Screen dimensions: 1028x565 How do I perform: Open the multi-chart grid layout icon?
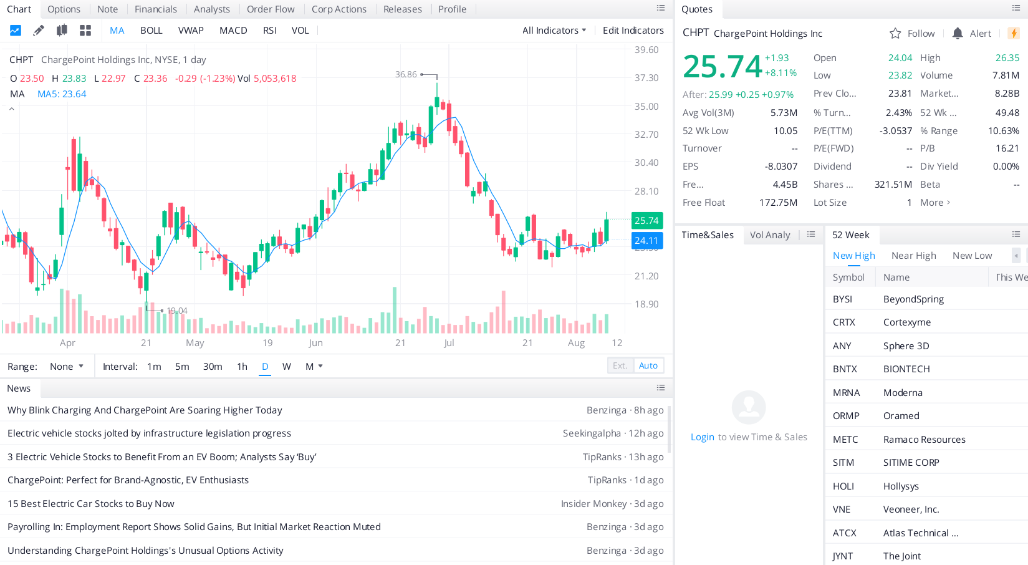(85, 31)
